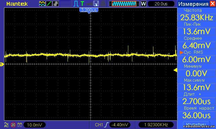Click the 1.92300KHz frequency counter readout
The width and height of the screenshot is (216, 129).
(156, 125)
